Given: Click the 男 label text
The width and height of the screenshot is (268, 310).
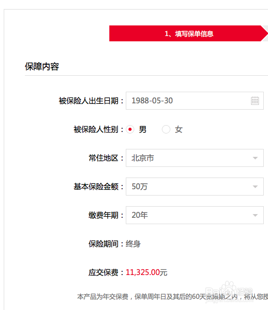Looking at the screenshot, I should point(143,129).
